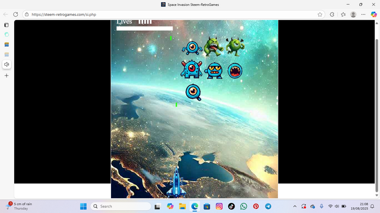Viewport: 380px width, 213px height.
Task: Open the browser extensions icon
Action: (x=332, y=14)
